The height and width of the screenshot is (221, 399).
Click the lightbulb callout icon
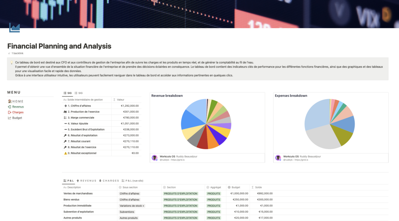(x=12, y=63)
